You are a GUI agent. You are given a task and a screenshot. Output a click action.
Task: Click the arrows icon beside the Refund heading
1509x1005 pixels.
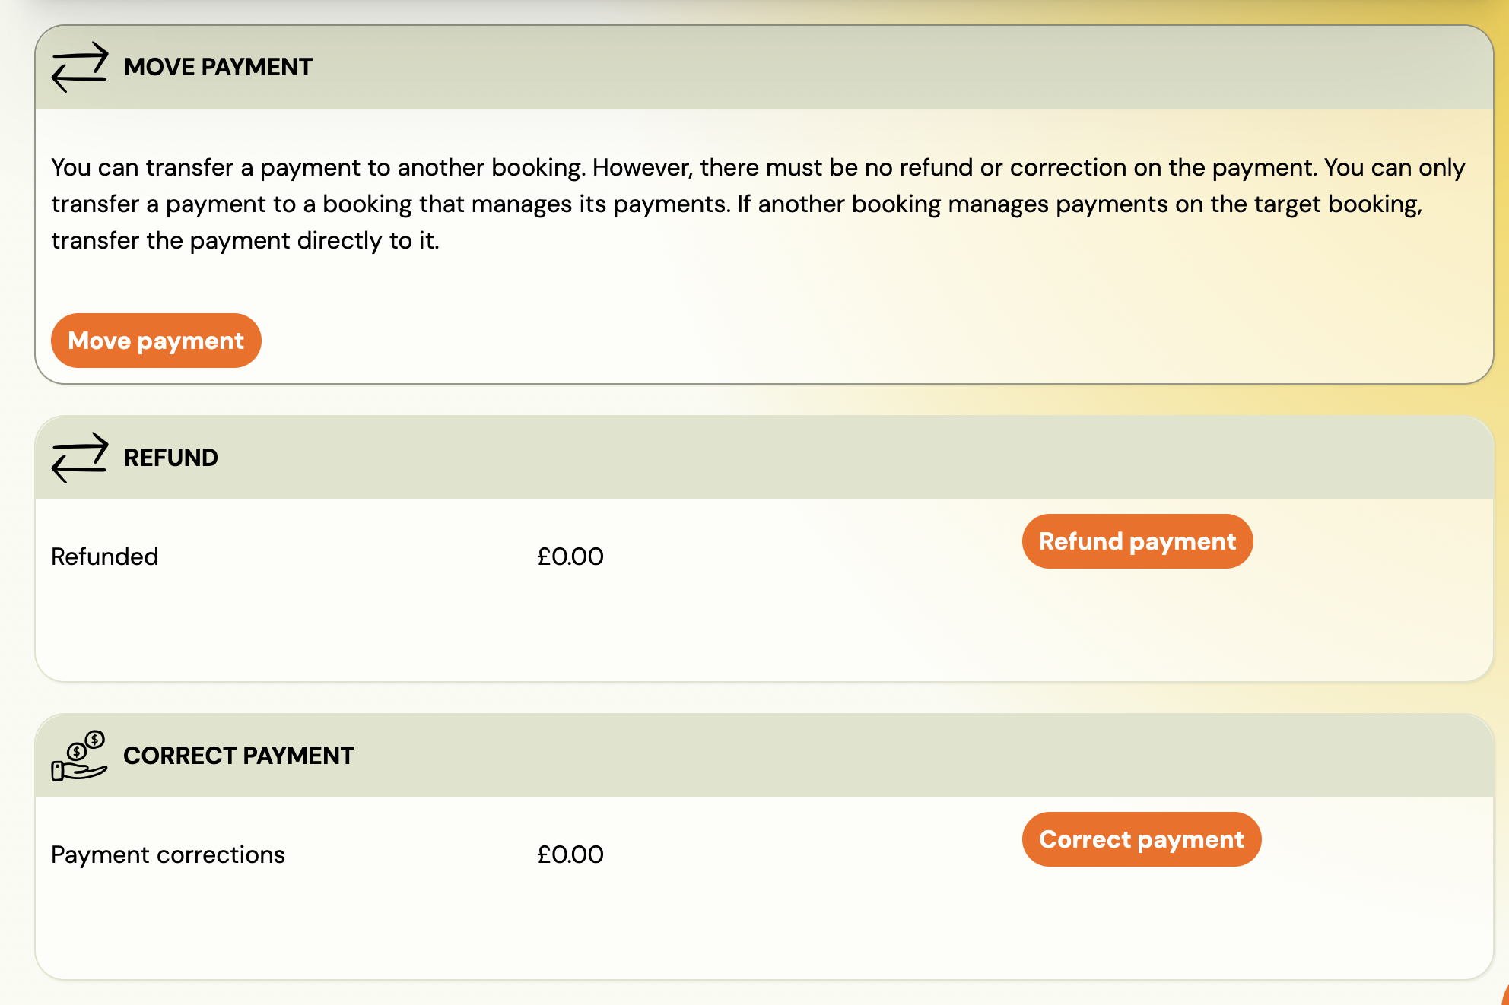click(x=79, y=458)
